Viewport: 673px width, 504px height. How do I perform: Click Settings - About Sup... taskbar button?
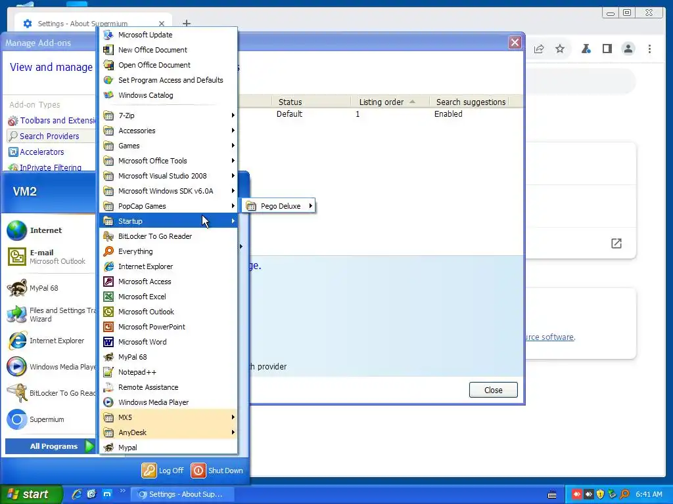click(182, 494)
